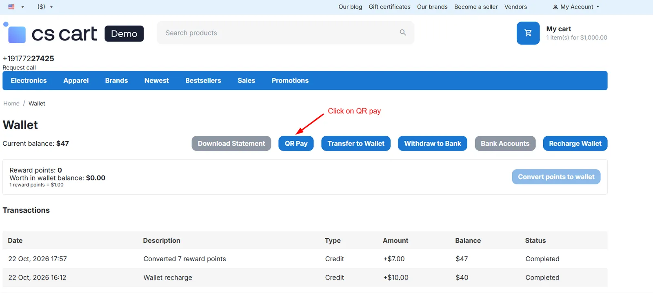The image size is (653, 293).
Task: Click the Download Statement button
Action: point(231,143)
